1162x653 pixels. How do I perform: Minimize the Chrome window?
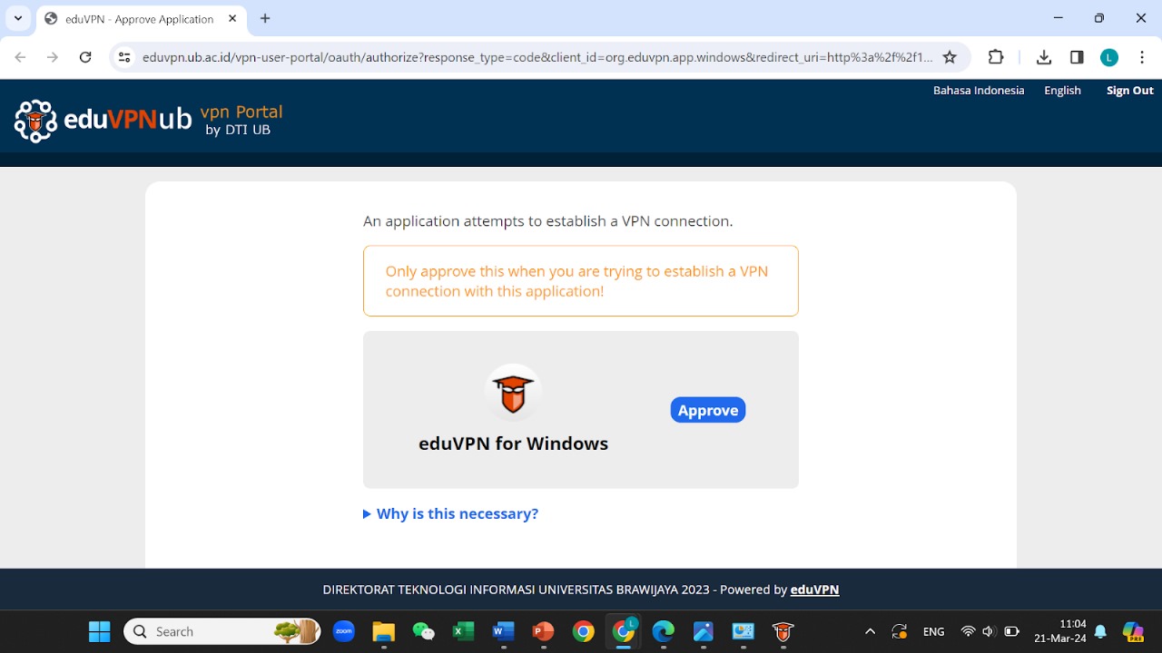[x=1058, y=18]
